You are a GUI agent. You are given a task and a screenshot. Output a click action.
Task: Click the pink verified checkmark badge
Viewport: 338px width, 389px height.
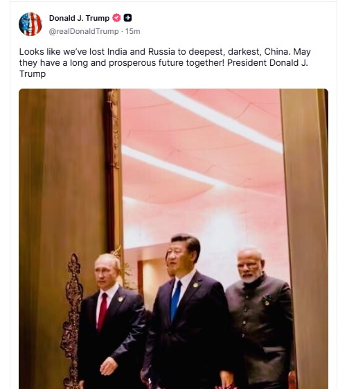tap(116, 18)
